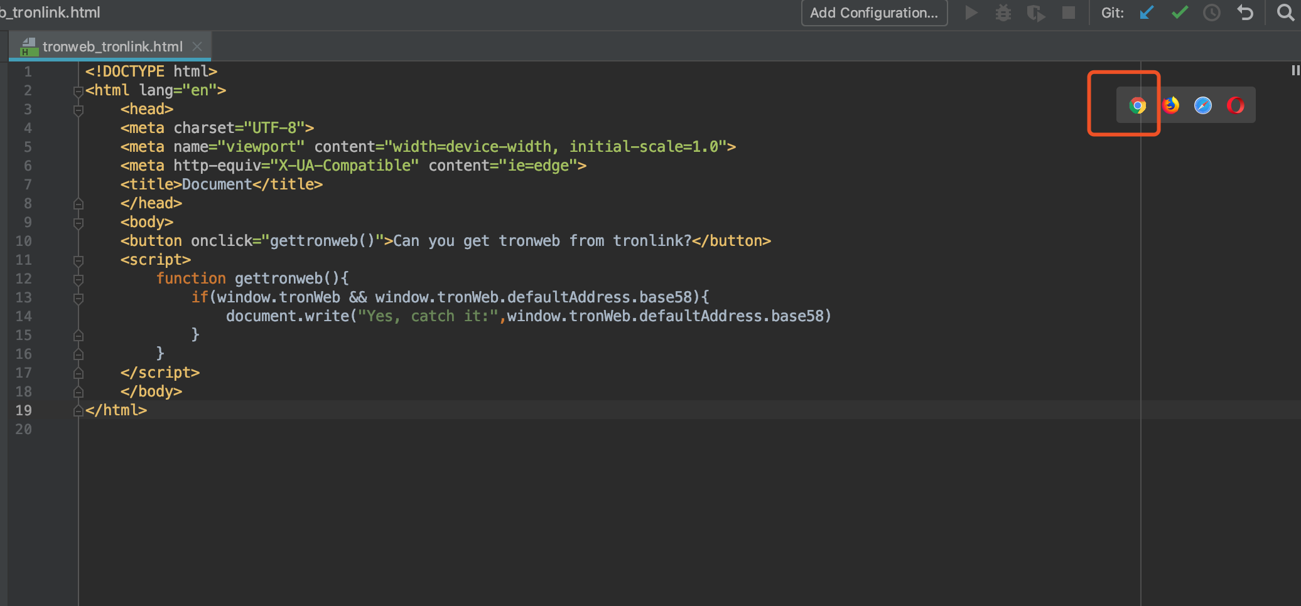1301x606 pixels.
Task: Click the HTML file icon on tab
Action: coord(29,46)
